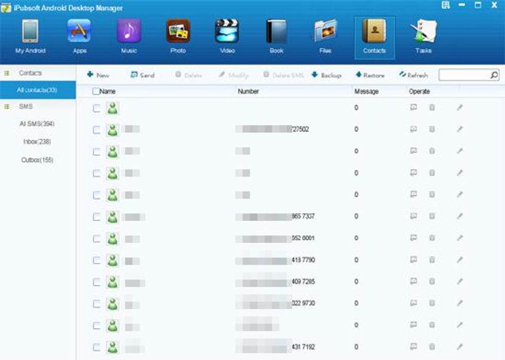Check the first contact row checkbox
Viewport: 505px width, 360px height.
[x=96, y=108]
